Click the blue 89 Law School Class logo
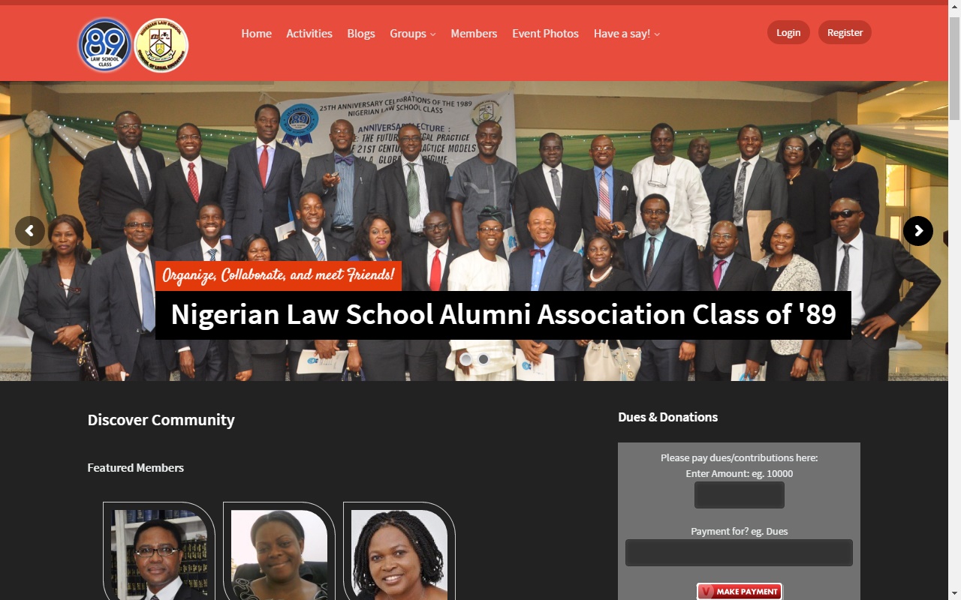Viewport: 961px width, 600px height. (x=105, y=45)
